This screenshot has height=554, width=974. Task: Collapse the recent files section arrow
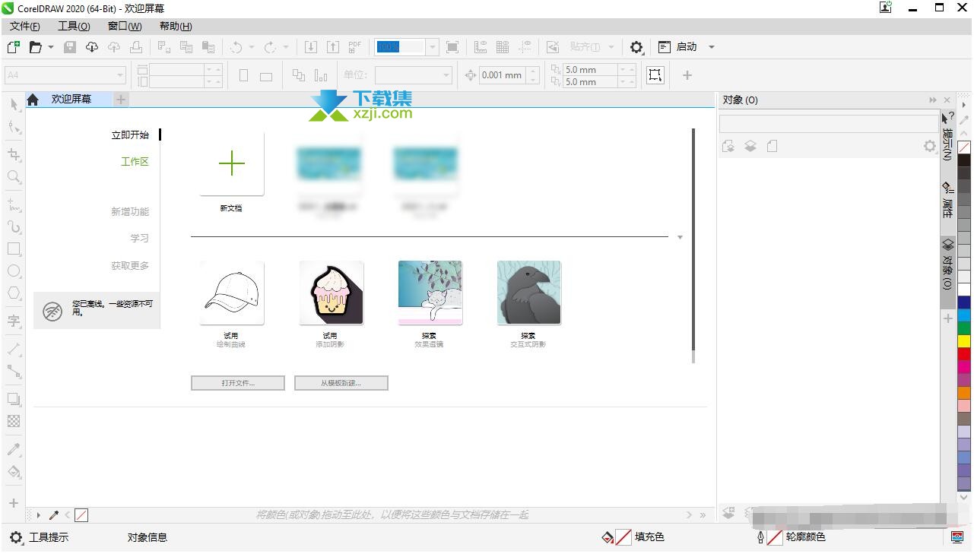[680, 237]
